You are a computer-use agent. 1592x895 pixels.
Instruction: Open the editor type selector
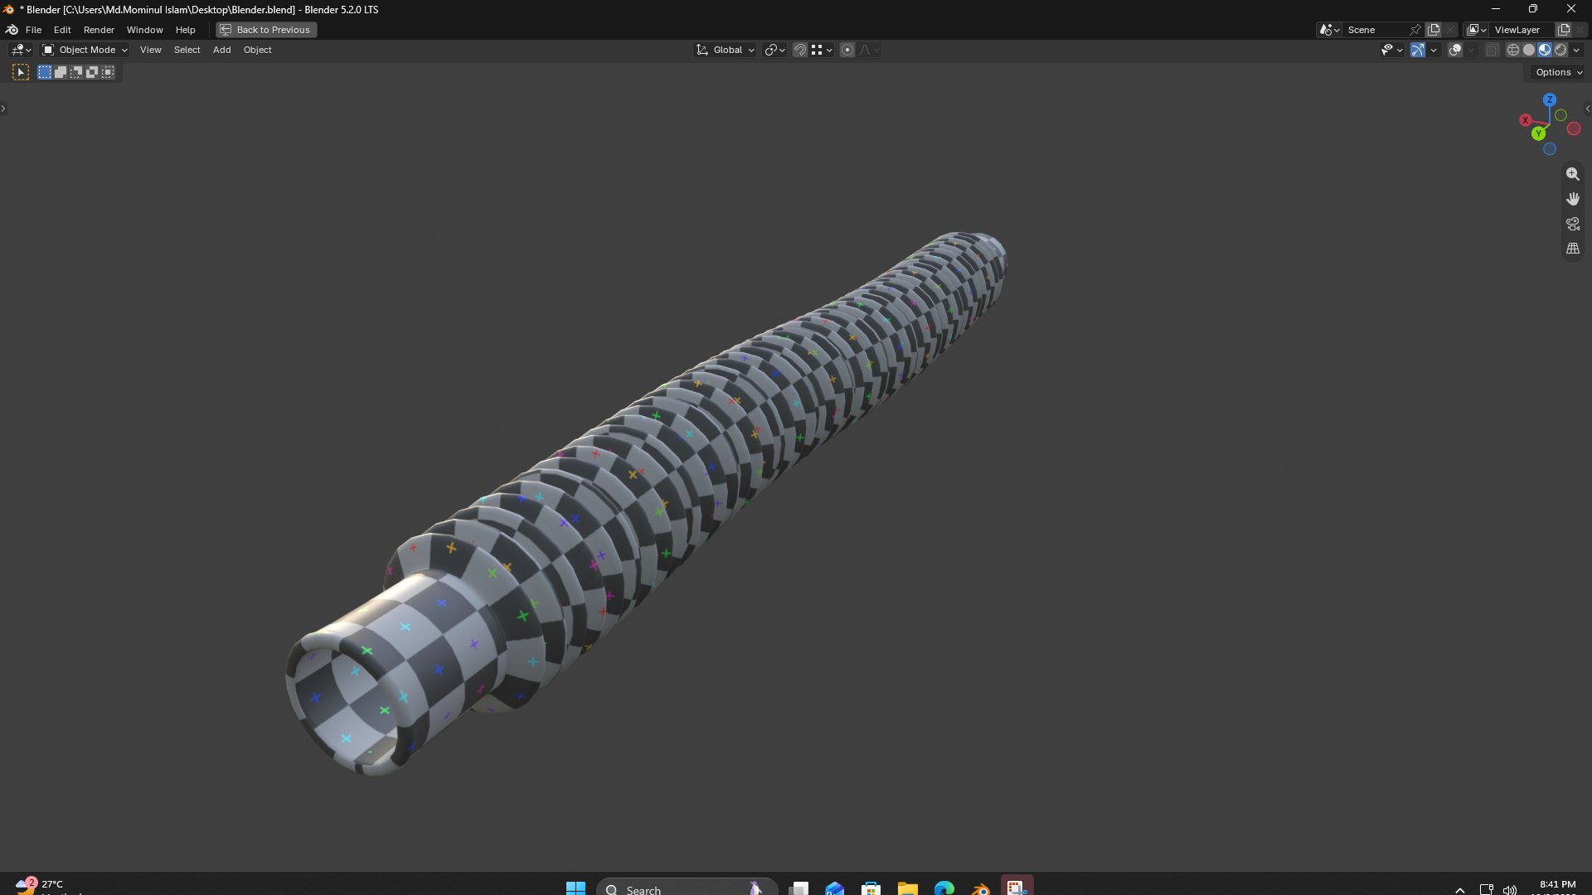click(21, 50)
